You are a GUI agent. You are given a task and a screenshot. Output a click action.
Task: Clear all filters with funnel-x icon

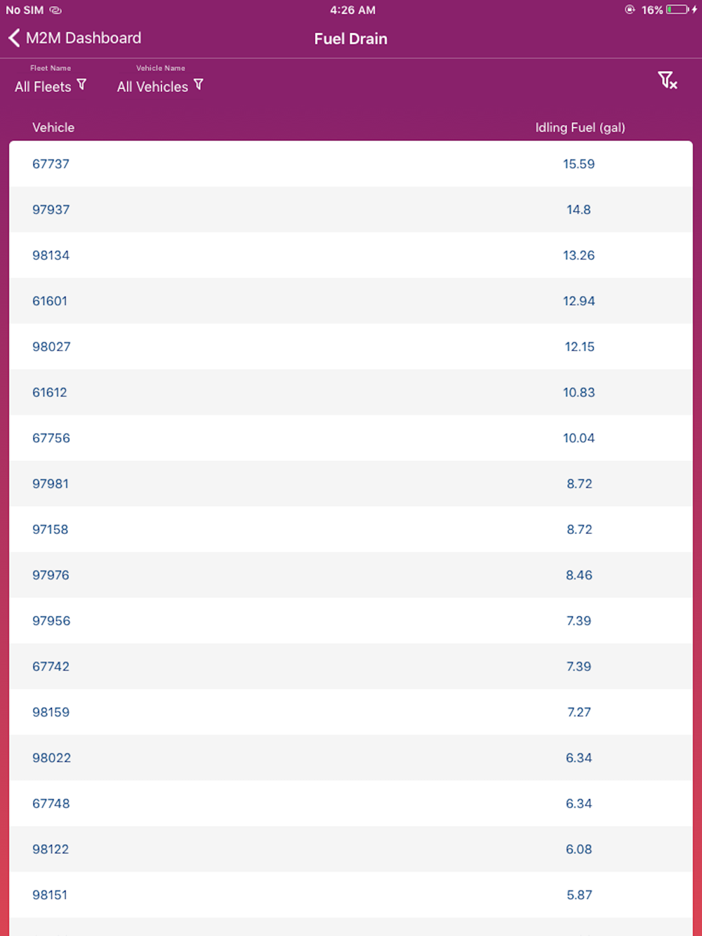[667, 81]
